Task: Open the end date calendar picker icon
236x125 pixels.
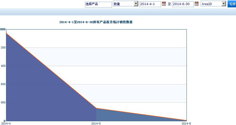Action: point(197,4)
